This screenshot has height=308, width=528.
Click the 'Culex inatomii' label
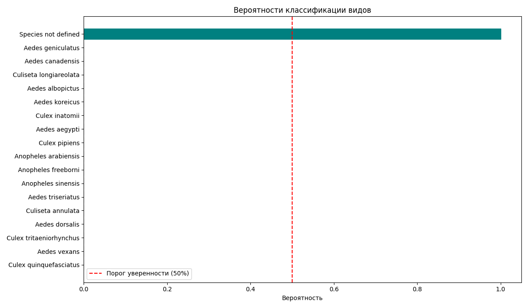coord(58,116)
